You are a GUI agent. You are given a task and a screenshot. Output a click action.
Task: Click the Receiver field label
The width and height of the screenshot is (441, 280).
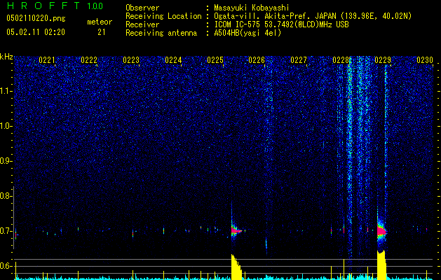click(142, 24)
